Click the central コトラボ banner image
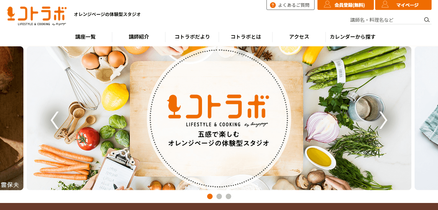 coord(219,118)
